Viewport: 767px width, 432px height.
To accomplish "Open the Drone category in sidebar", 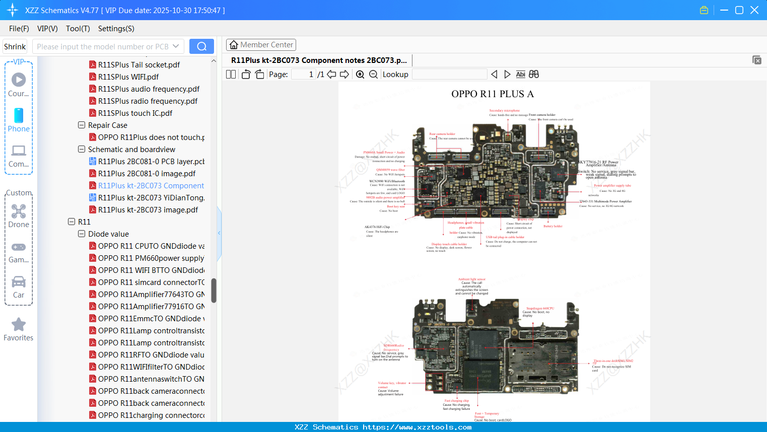I will [19, 215].
